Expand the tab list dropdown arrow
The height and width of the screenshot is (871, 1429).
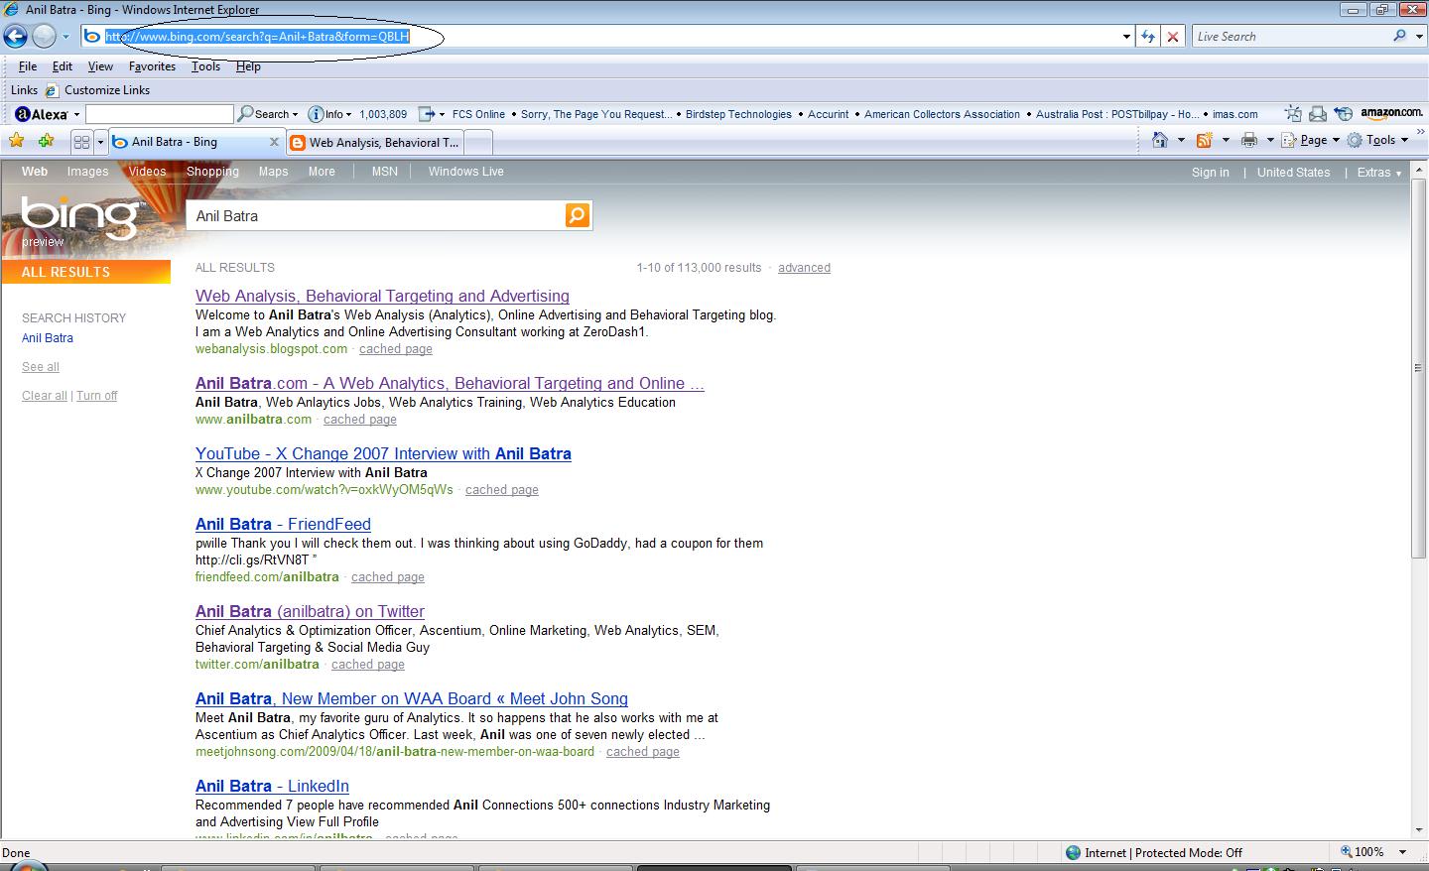100,142
